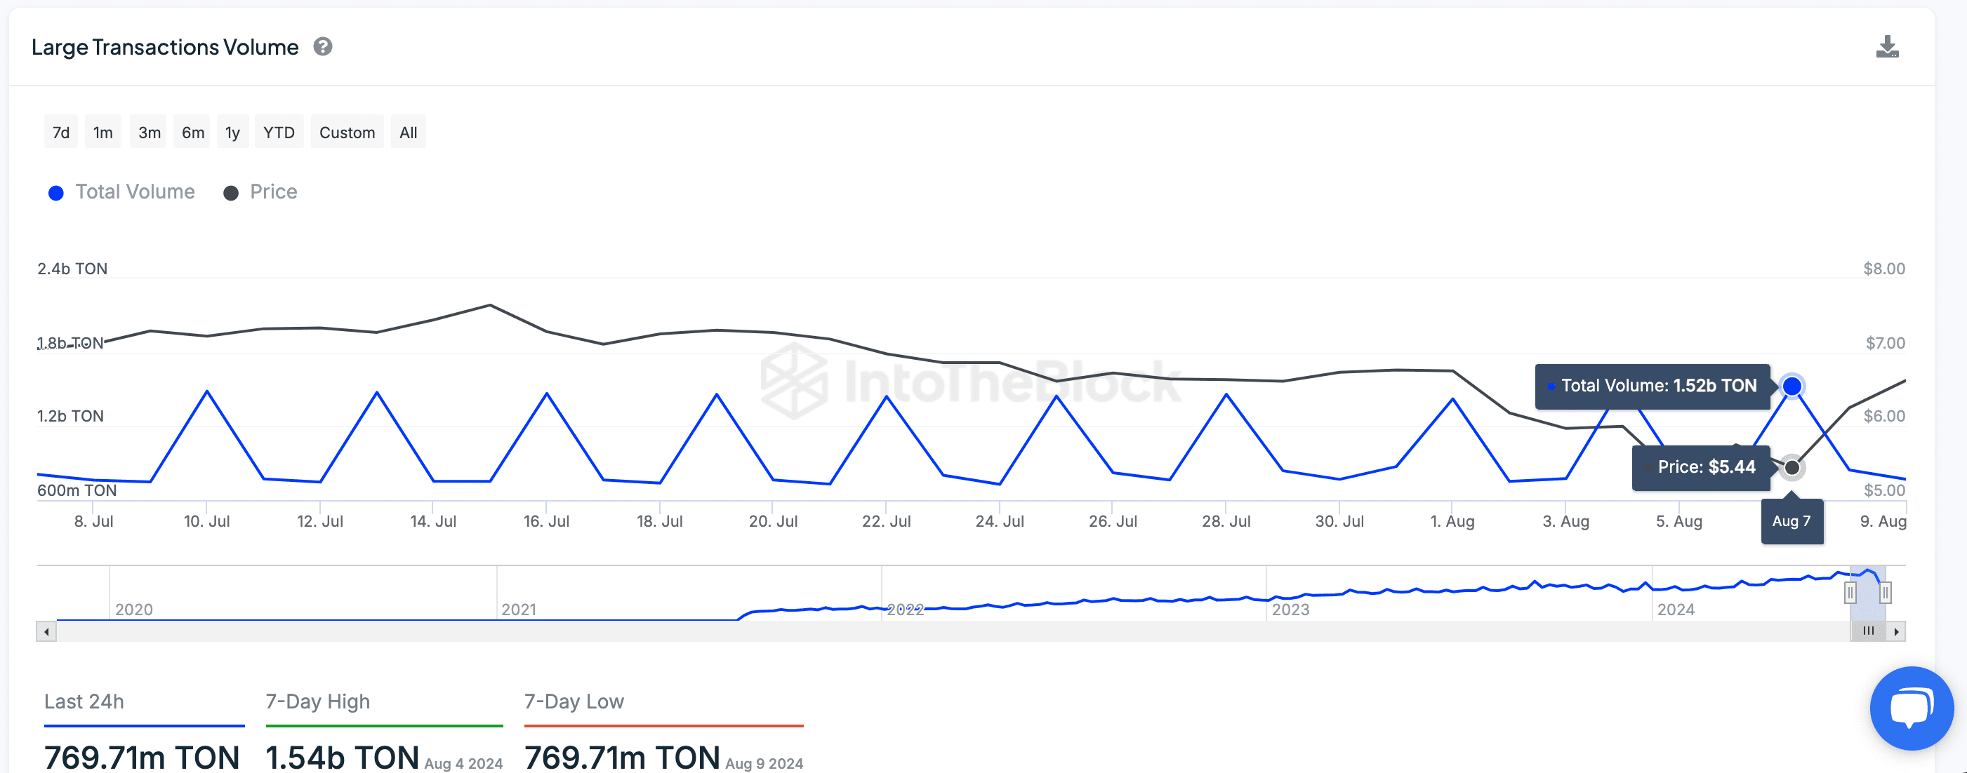
Task: Click the navigator right scroll arrow
Action: pyautogui.click(x=1896, y=631)
